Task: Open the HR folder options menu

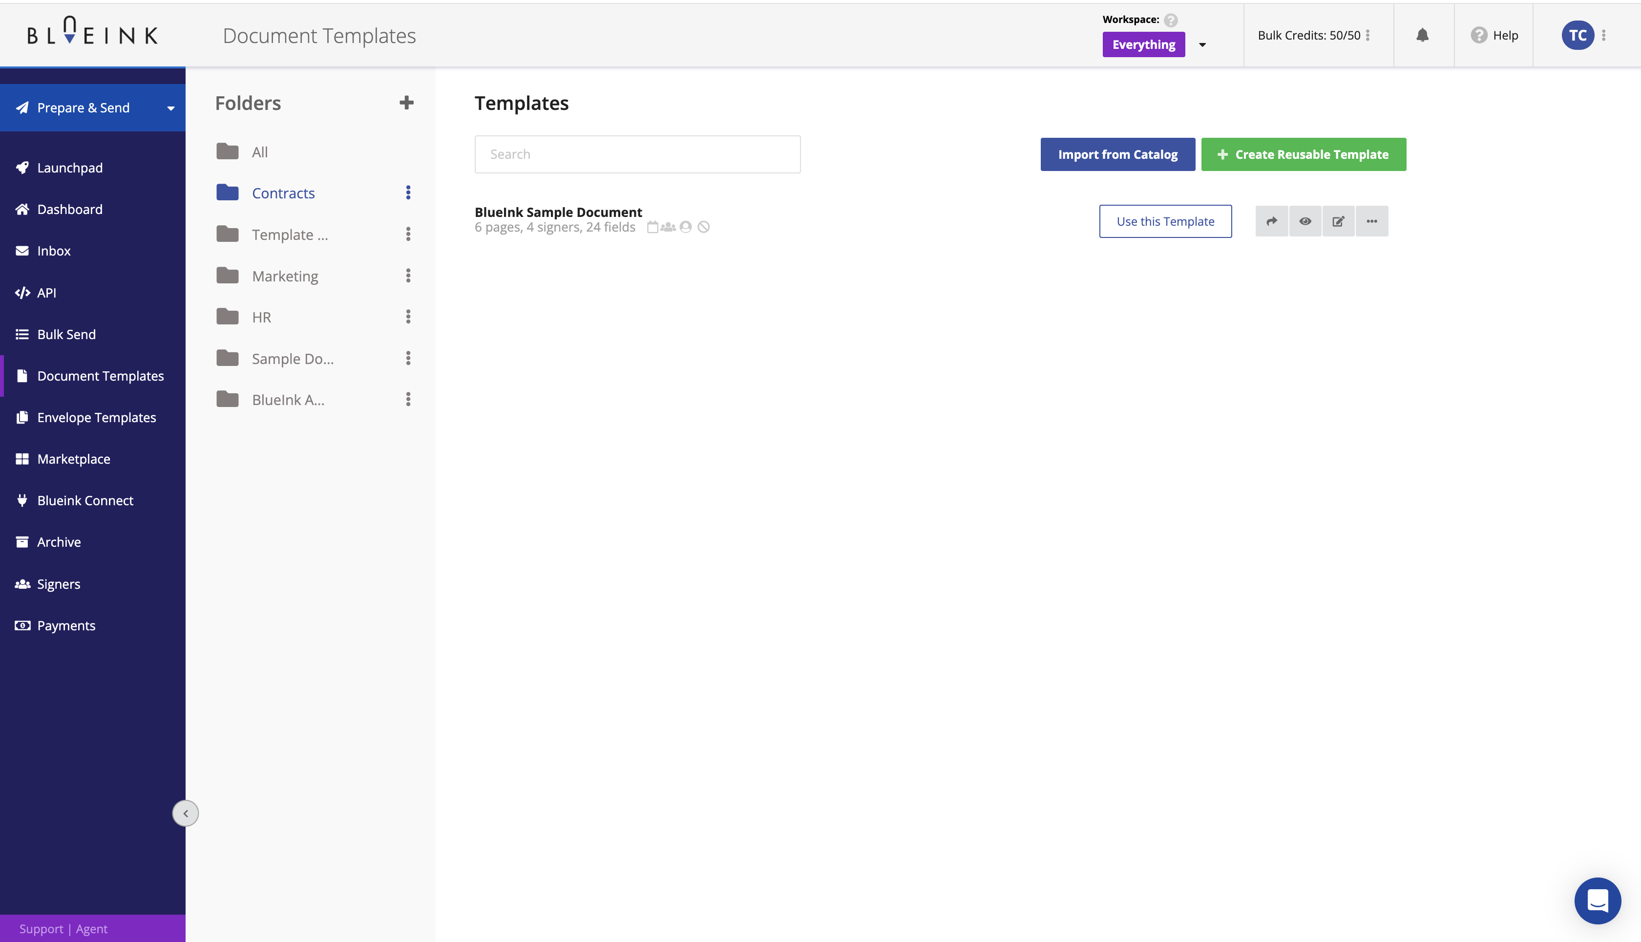Action: (408, 317)
